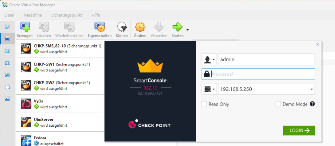Open the Ändern gear settings icon

pyautogui.click(x=140, y=27)
